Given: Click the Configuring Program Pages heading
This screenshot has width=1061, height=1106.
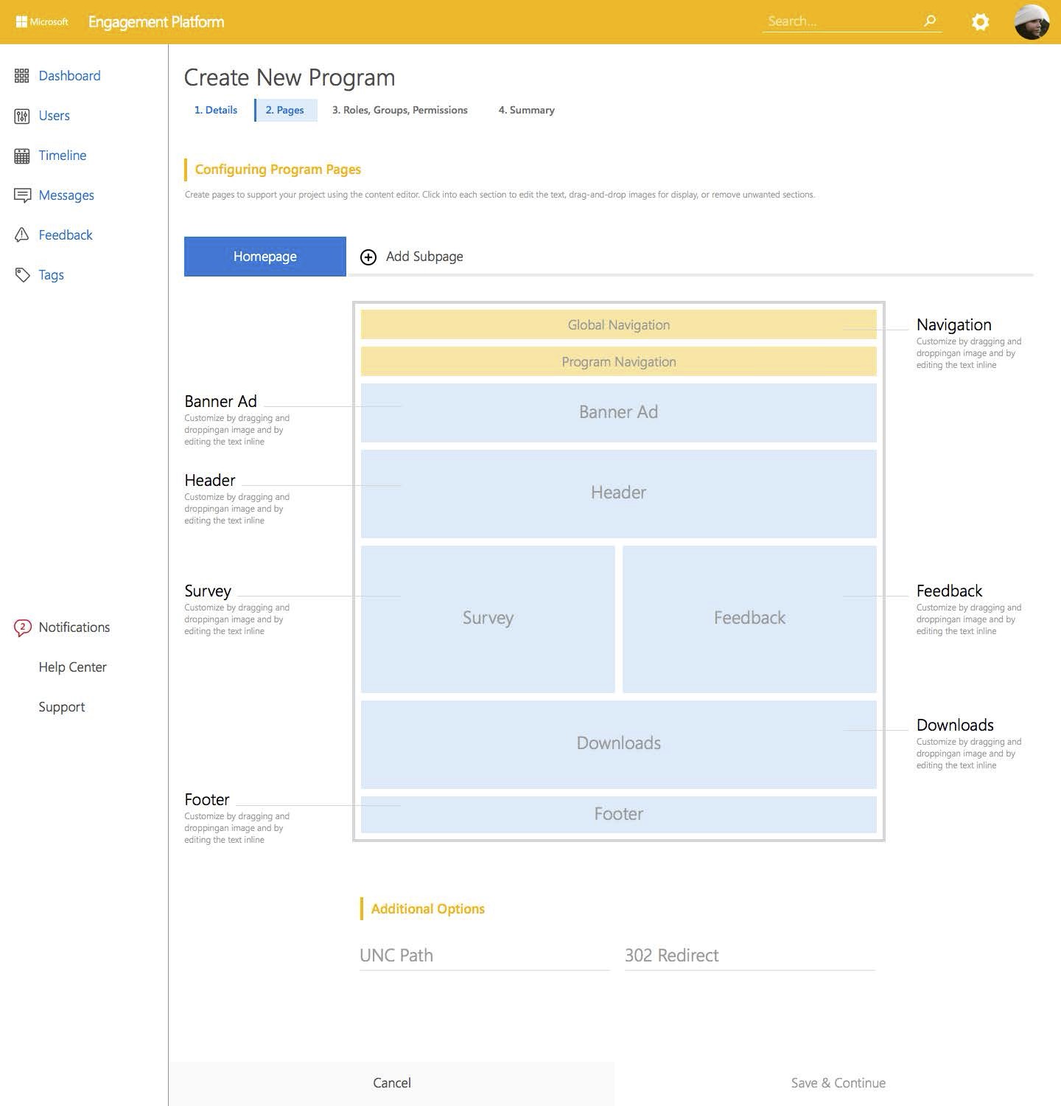Looking at the screenshot, I should coord(278,170).
